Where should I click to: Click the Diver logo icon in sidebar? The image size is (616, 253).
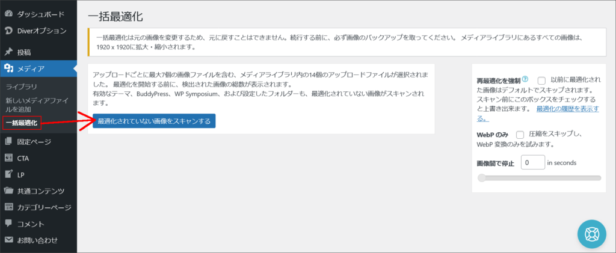coord(8,31)
